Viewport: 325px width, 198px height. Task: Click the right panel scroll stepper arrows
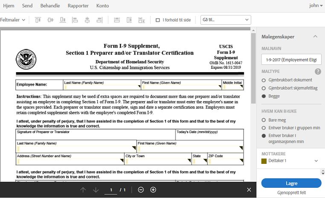coord(323,172)
